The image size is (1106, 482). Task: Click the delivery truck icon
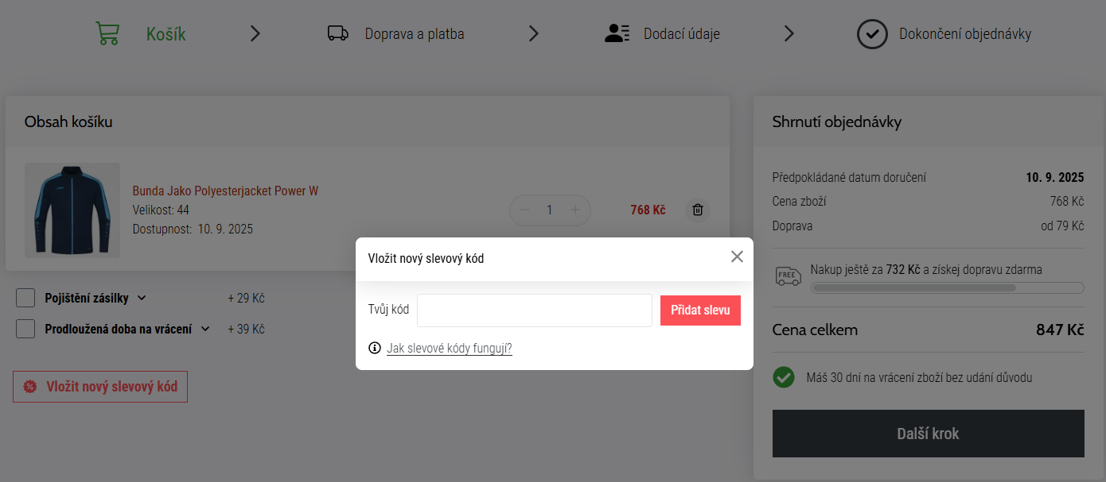point(337,33)
